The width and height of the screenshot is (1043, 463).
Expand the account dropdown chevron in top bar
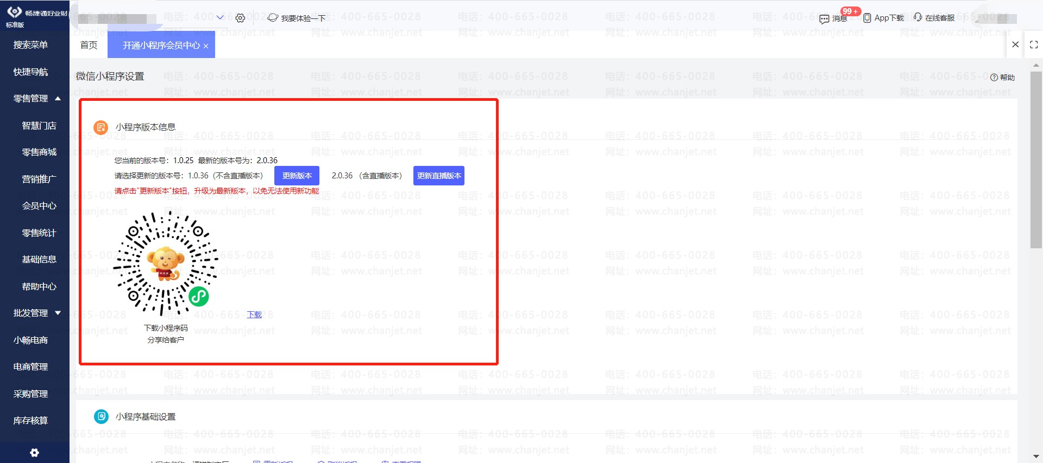[220, 17]
